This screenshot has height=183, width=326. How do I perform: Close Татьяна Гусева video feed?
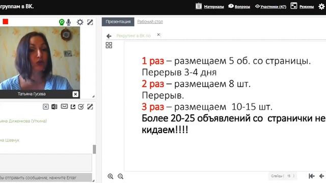coord(75,94)
